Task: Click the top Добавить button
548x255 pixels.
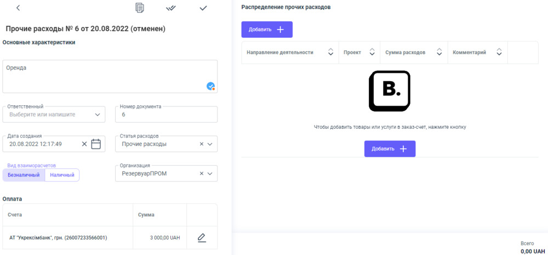Action: coord(267,30)
